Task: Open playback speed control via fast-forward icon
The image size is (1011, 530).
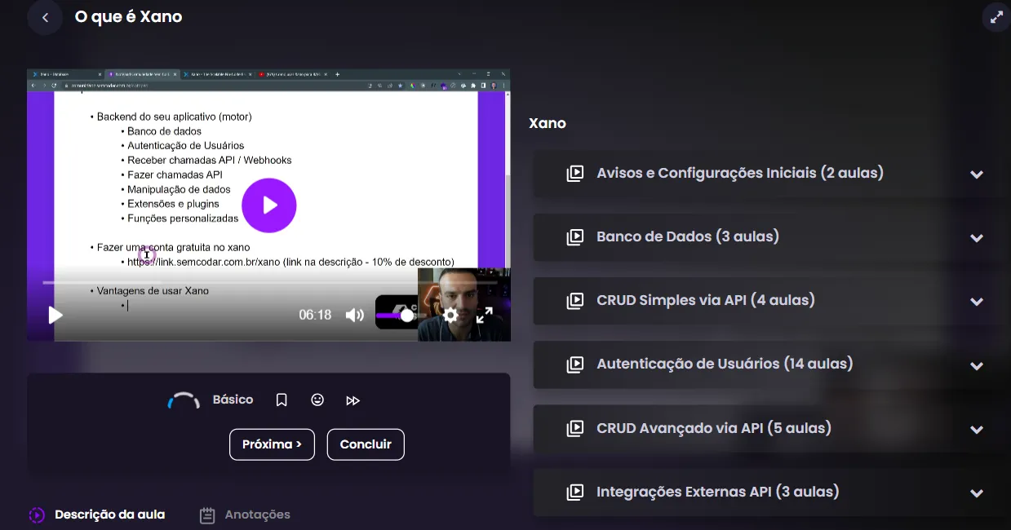Action: [x=353, y=400]
